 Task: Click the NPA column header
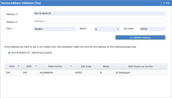[x=13, y=66]
